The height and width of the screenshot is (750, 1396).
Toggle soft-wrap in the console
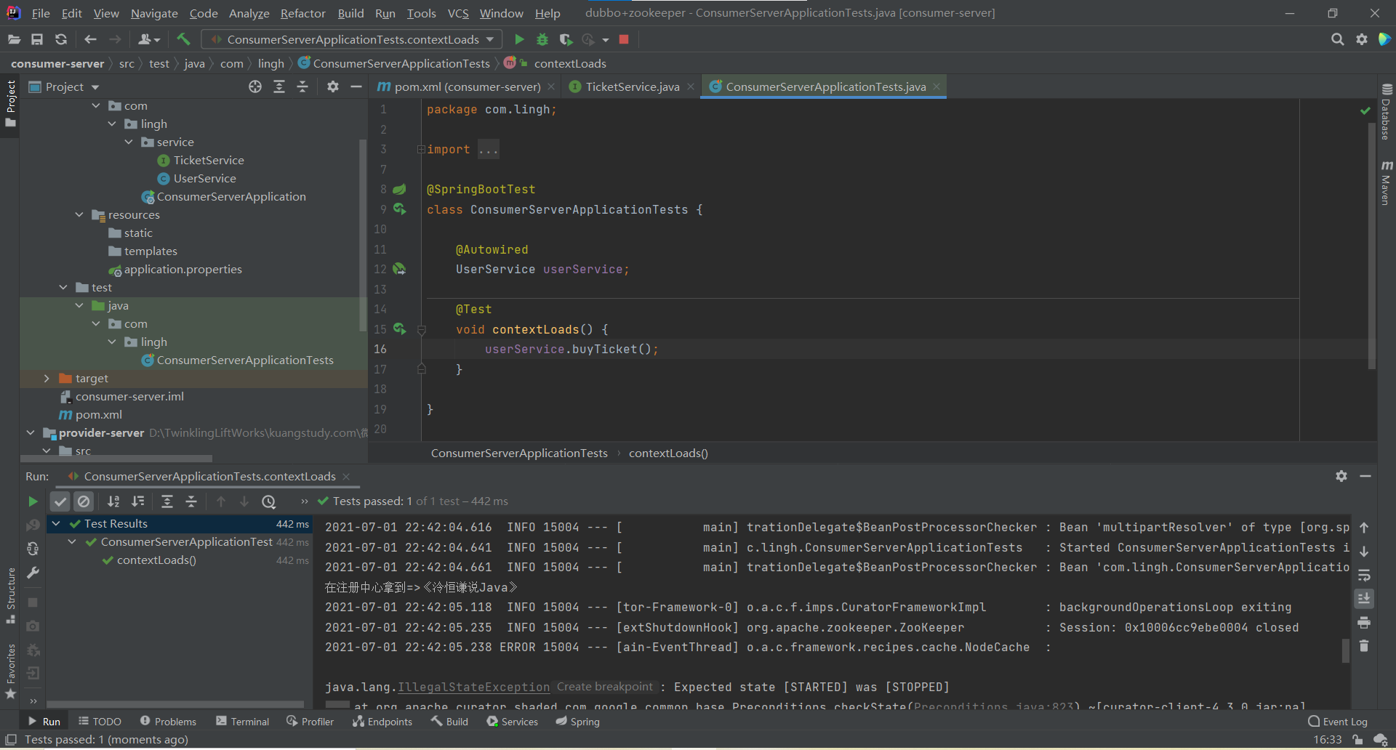tap(1364, 576)
